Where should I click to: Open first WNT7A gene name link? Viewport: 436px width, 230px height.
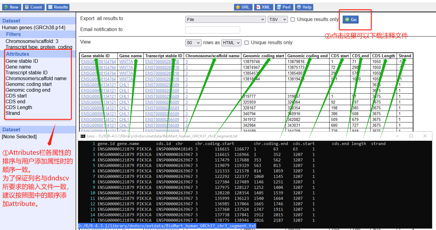click(126, 62)
